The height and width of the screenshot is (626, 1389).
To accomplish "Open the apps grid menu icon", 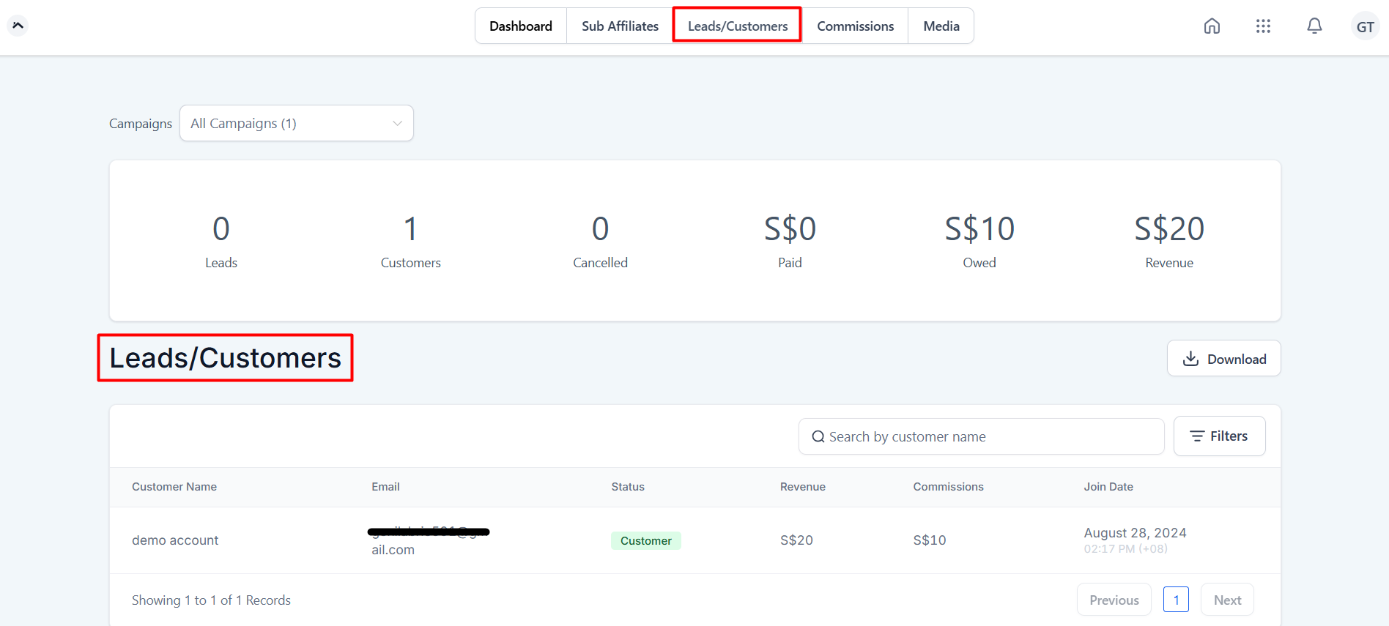I will (1263, 26).
